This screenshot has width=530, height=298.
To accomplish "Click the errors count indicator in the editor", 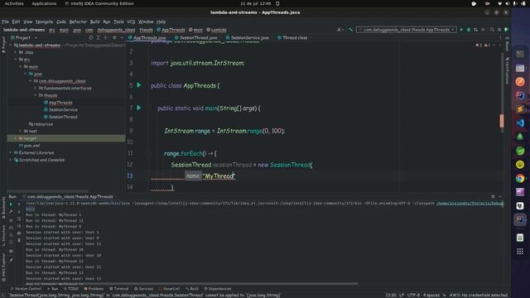I will pyautogui.click(x=479, y=45).
